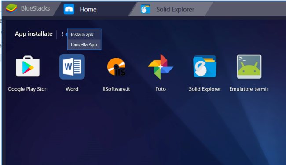The image size is (286, 165).
Task: Open the IlSoftware.it app icon
Action: pyautogui.click(x=116, y=66)
